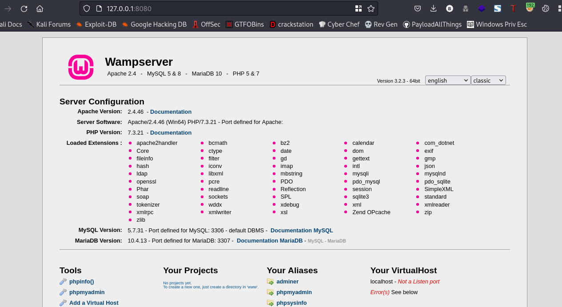Open the Windows Priv Esc bookmark
562x307 pixels.
click(497, 24)
